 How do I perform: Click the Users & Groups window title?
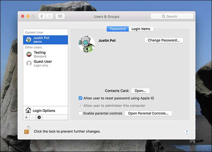pyautogui.click(x=107, y=17)
